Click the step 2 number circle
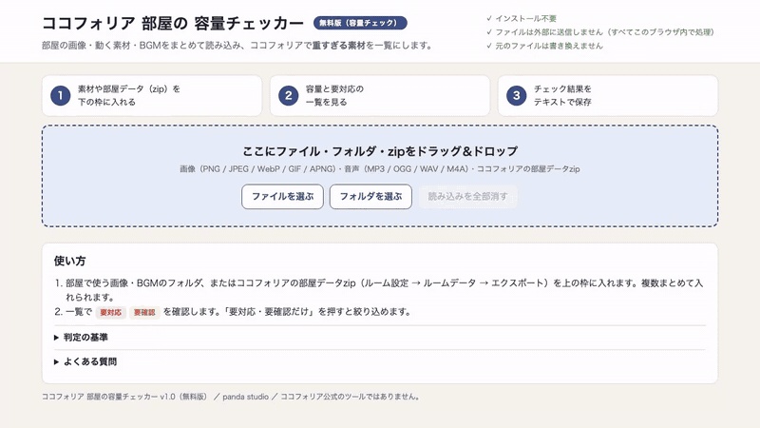Screen dimensions: 760x428 pos(289,96)
